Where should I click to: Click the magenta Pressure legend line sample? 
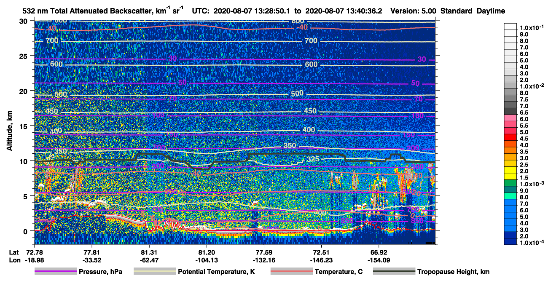coord(56,272)
